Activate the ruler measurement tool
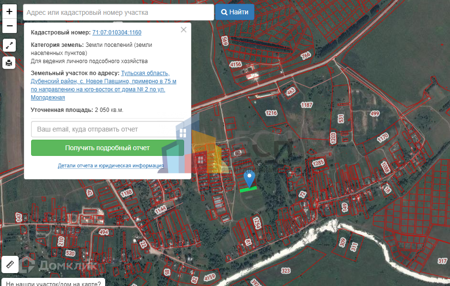The image size is (450, 286). point(10,264)
